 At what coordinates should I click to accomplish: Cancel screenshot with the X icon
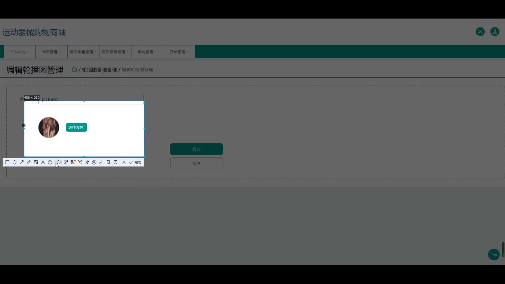(x=124, y=162)
